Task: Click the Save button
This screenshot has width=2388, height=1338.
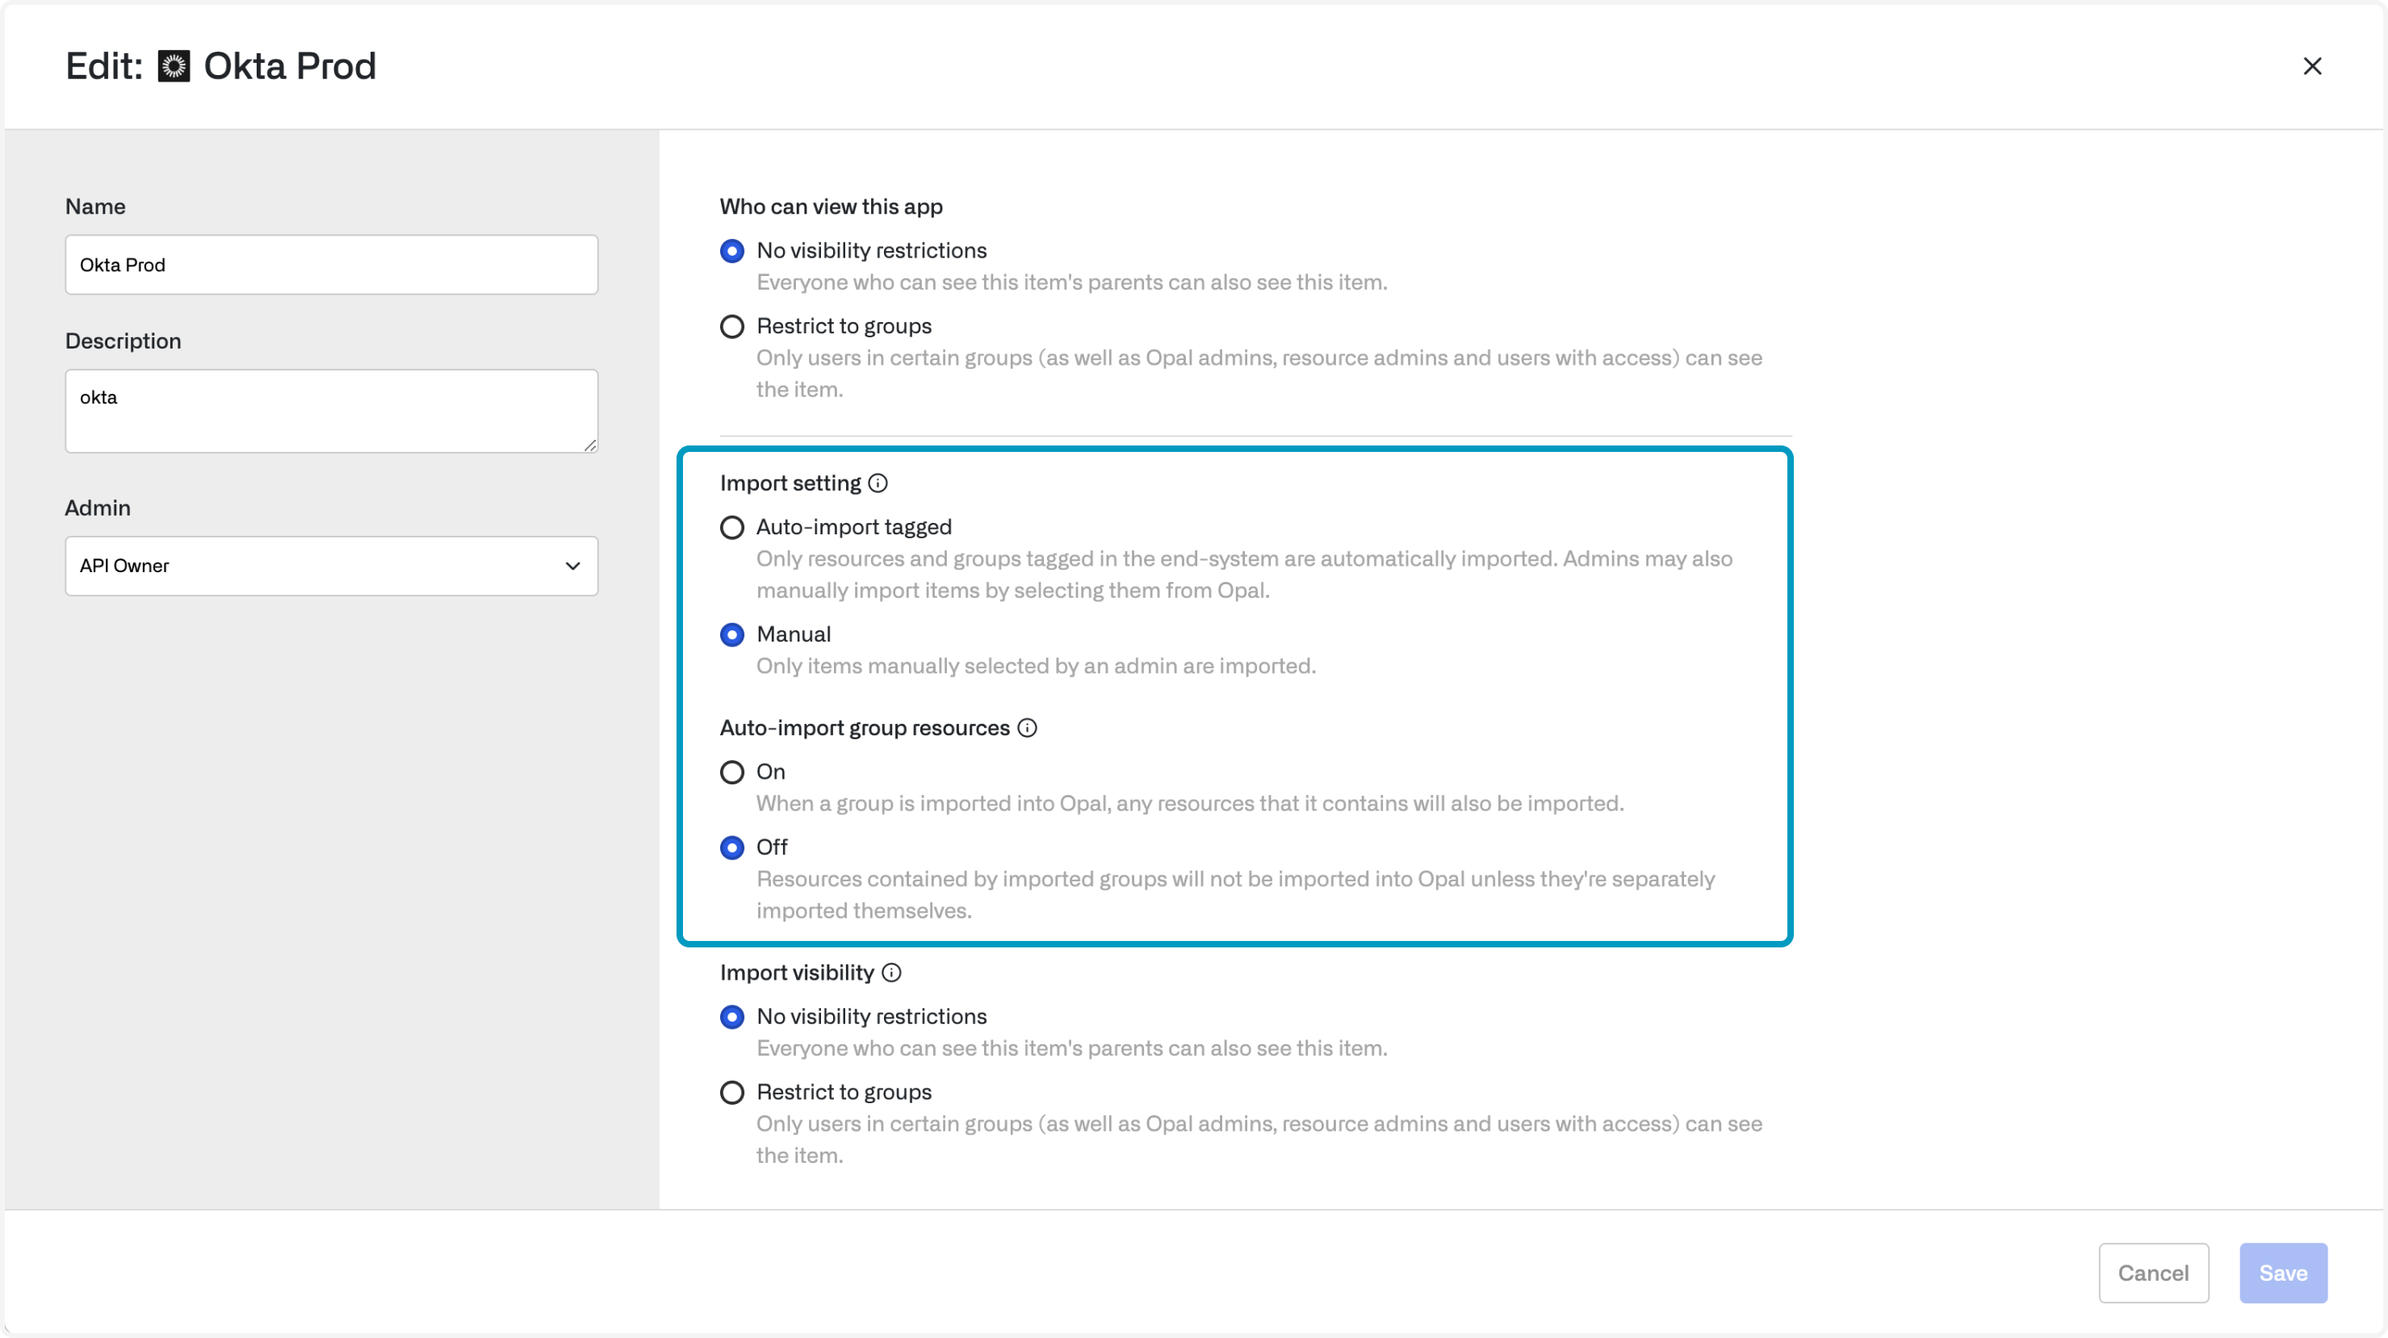Action: [x=2282, y=1272]
